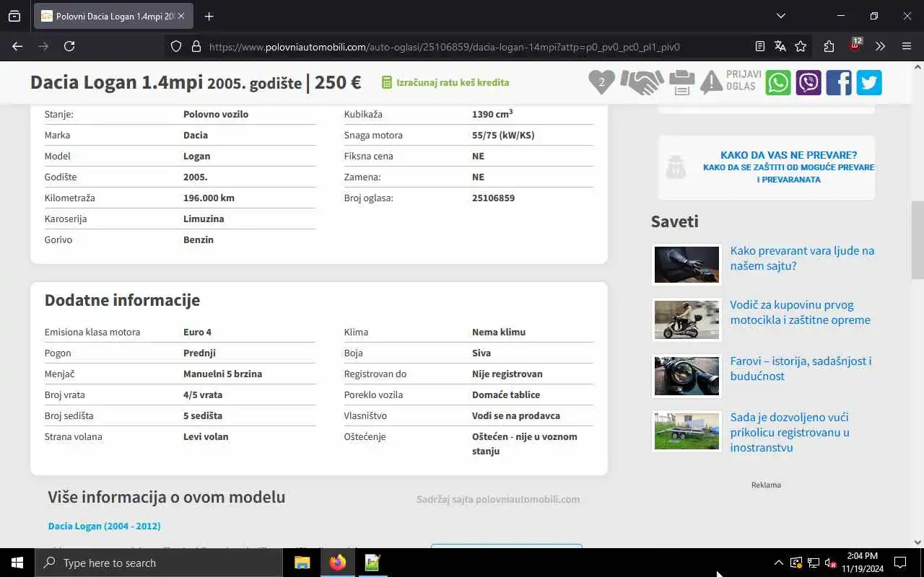
Task: Close the Polovni Dacia Logan tab
Action: coord(180,16)
